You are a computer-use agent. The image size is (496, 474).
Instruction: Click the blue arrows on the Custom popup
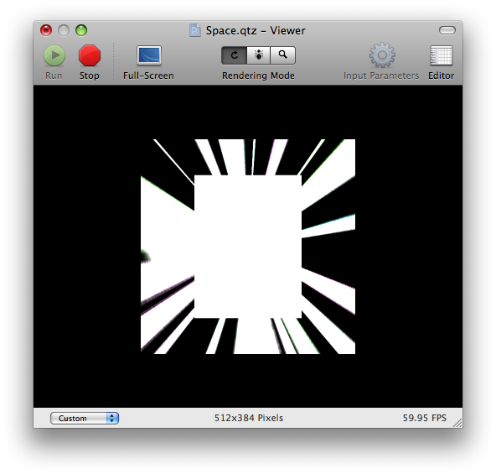(112, 418)
